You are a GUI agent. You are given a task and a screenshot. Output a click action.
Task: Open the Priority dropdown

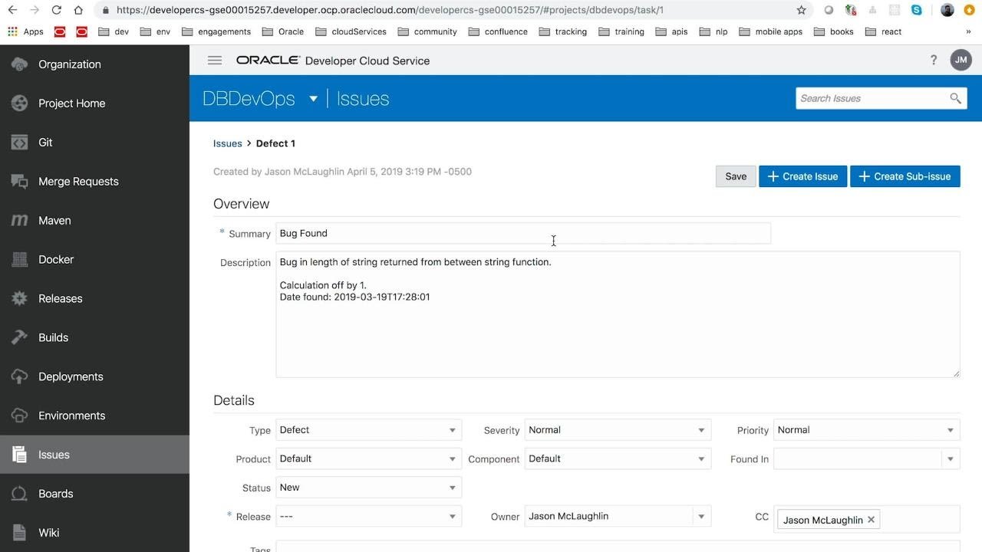click(x=867, y=430)
